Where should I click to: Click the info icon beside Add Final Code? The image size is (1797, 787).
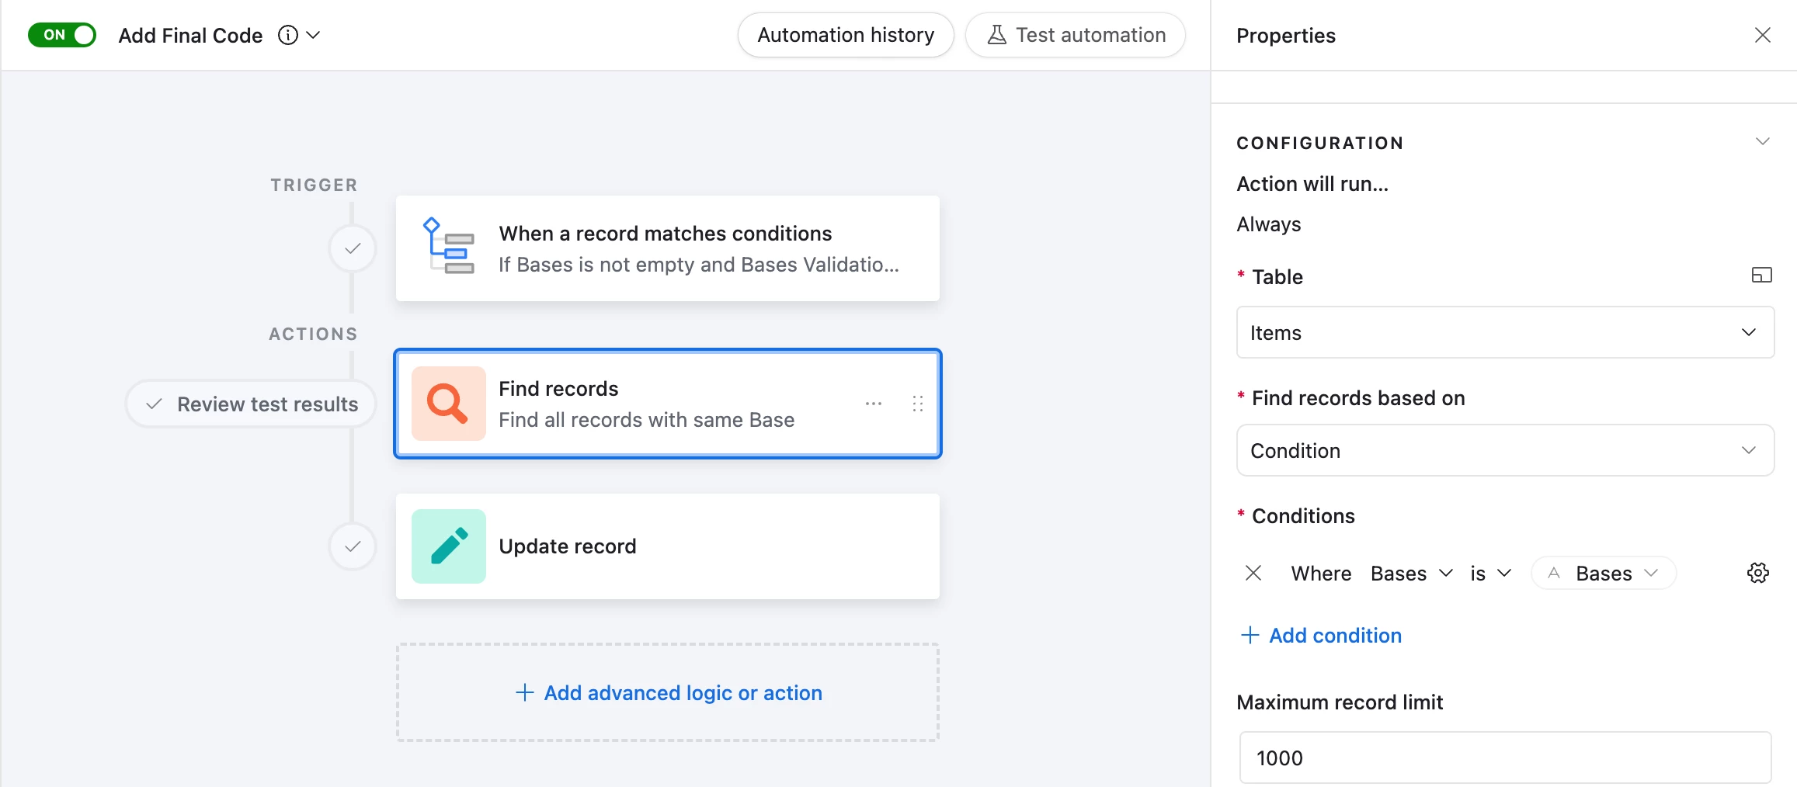[x=287, y=36]
